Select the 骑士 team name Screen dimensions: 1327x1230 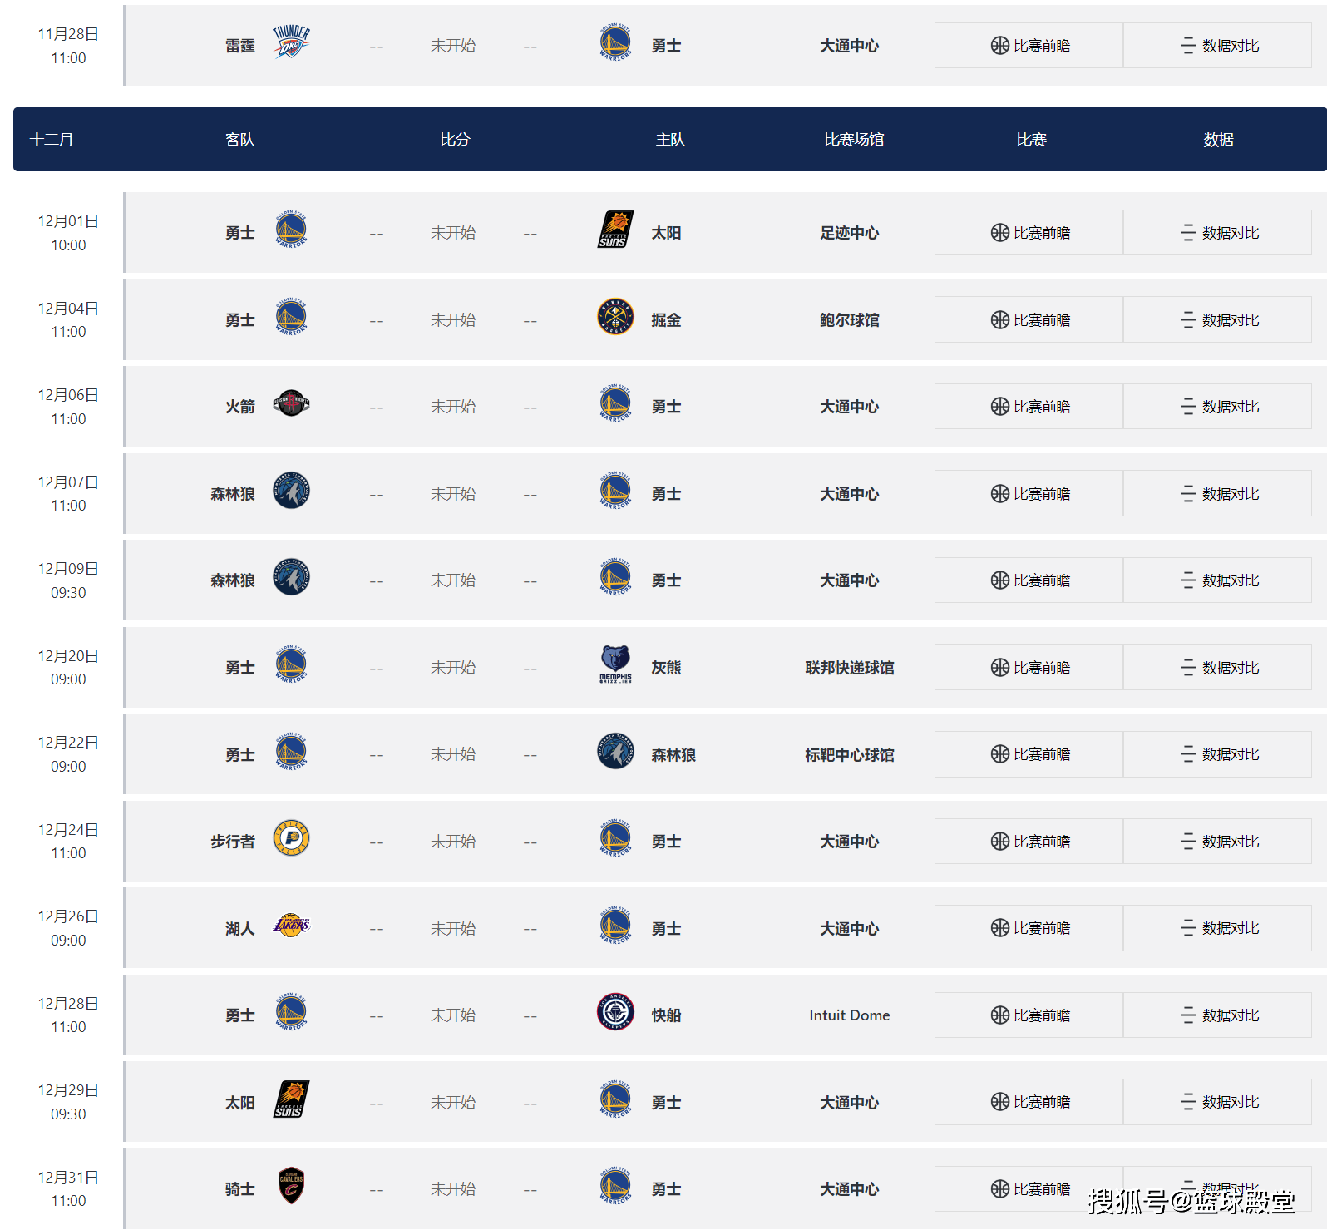240,1189
